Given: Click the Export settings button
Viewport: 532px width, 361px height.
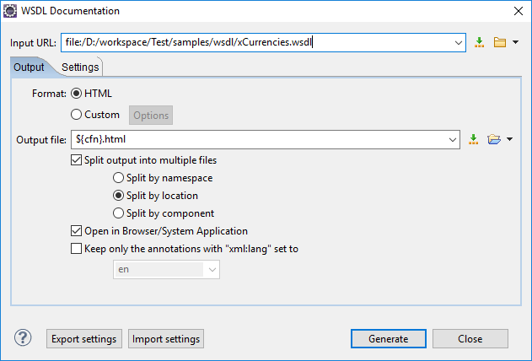Looking at the screenshot, I should tap(83, 339).
